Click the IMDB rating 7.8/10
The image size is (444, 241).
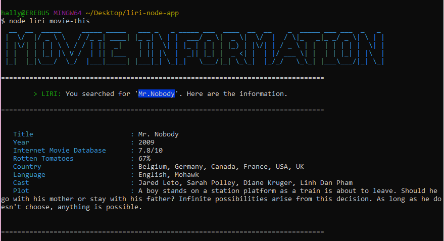[151, 151]
